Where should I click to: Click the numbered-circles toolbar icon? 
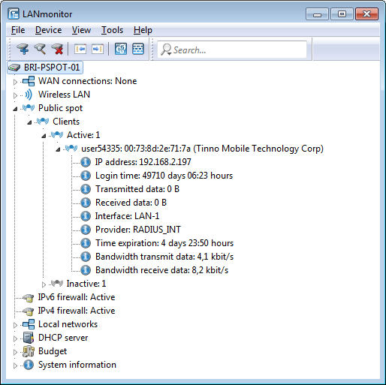[x=121, y=49]
